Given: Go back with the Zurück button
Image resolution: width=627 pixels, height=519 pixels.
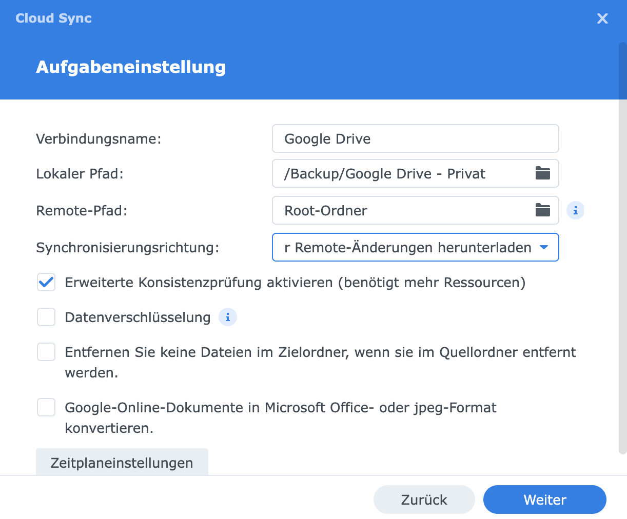Looking at the screenshot, I should click(424, 500).
